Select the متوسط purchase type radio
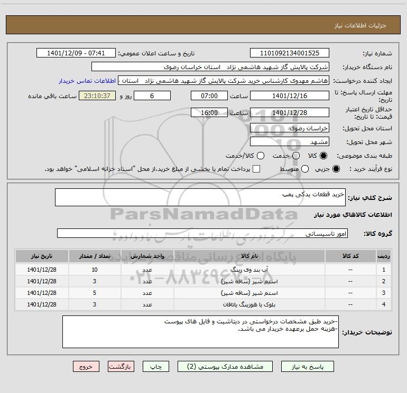Screen dimensions: 407x393 click(x=305, y=169)
